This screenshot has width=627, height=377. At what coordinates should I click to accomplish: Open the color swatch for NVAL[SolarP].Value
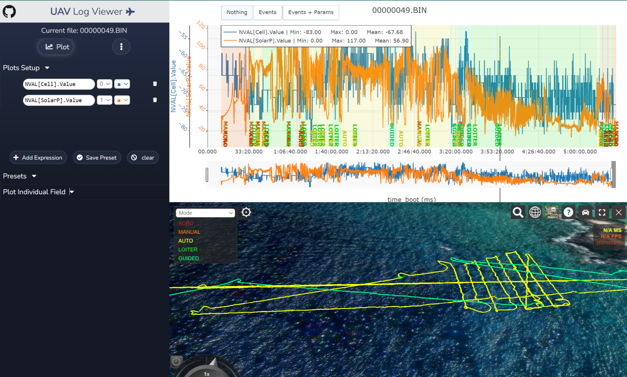click(x=122, y=100)
